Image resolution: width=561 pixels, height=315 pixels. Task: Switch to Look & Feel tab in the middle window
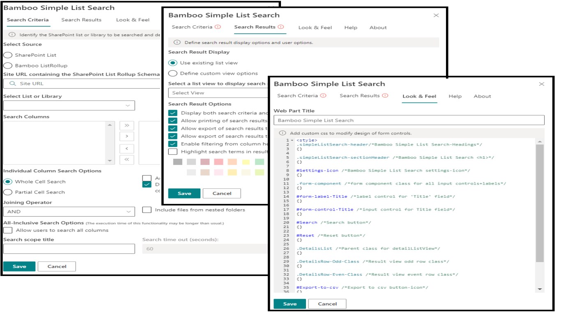pyautogui.click(x=315, y=27)
